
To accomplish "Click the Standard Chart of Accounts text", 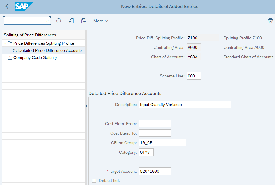I will [x=248, y=57].
